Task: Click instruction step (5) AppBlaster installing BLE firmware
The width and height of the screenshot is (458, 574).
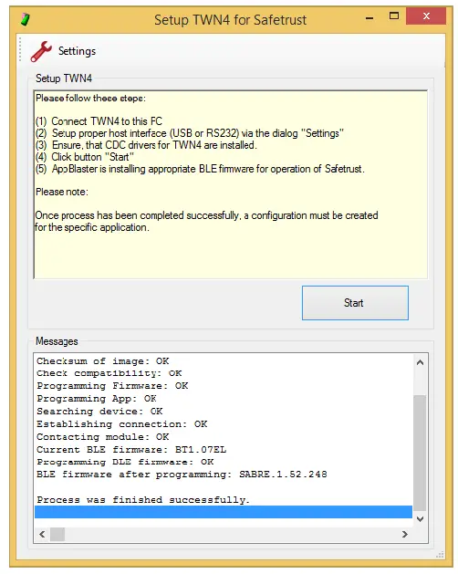Action: pyautogui.click(x=200, y=169)
